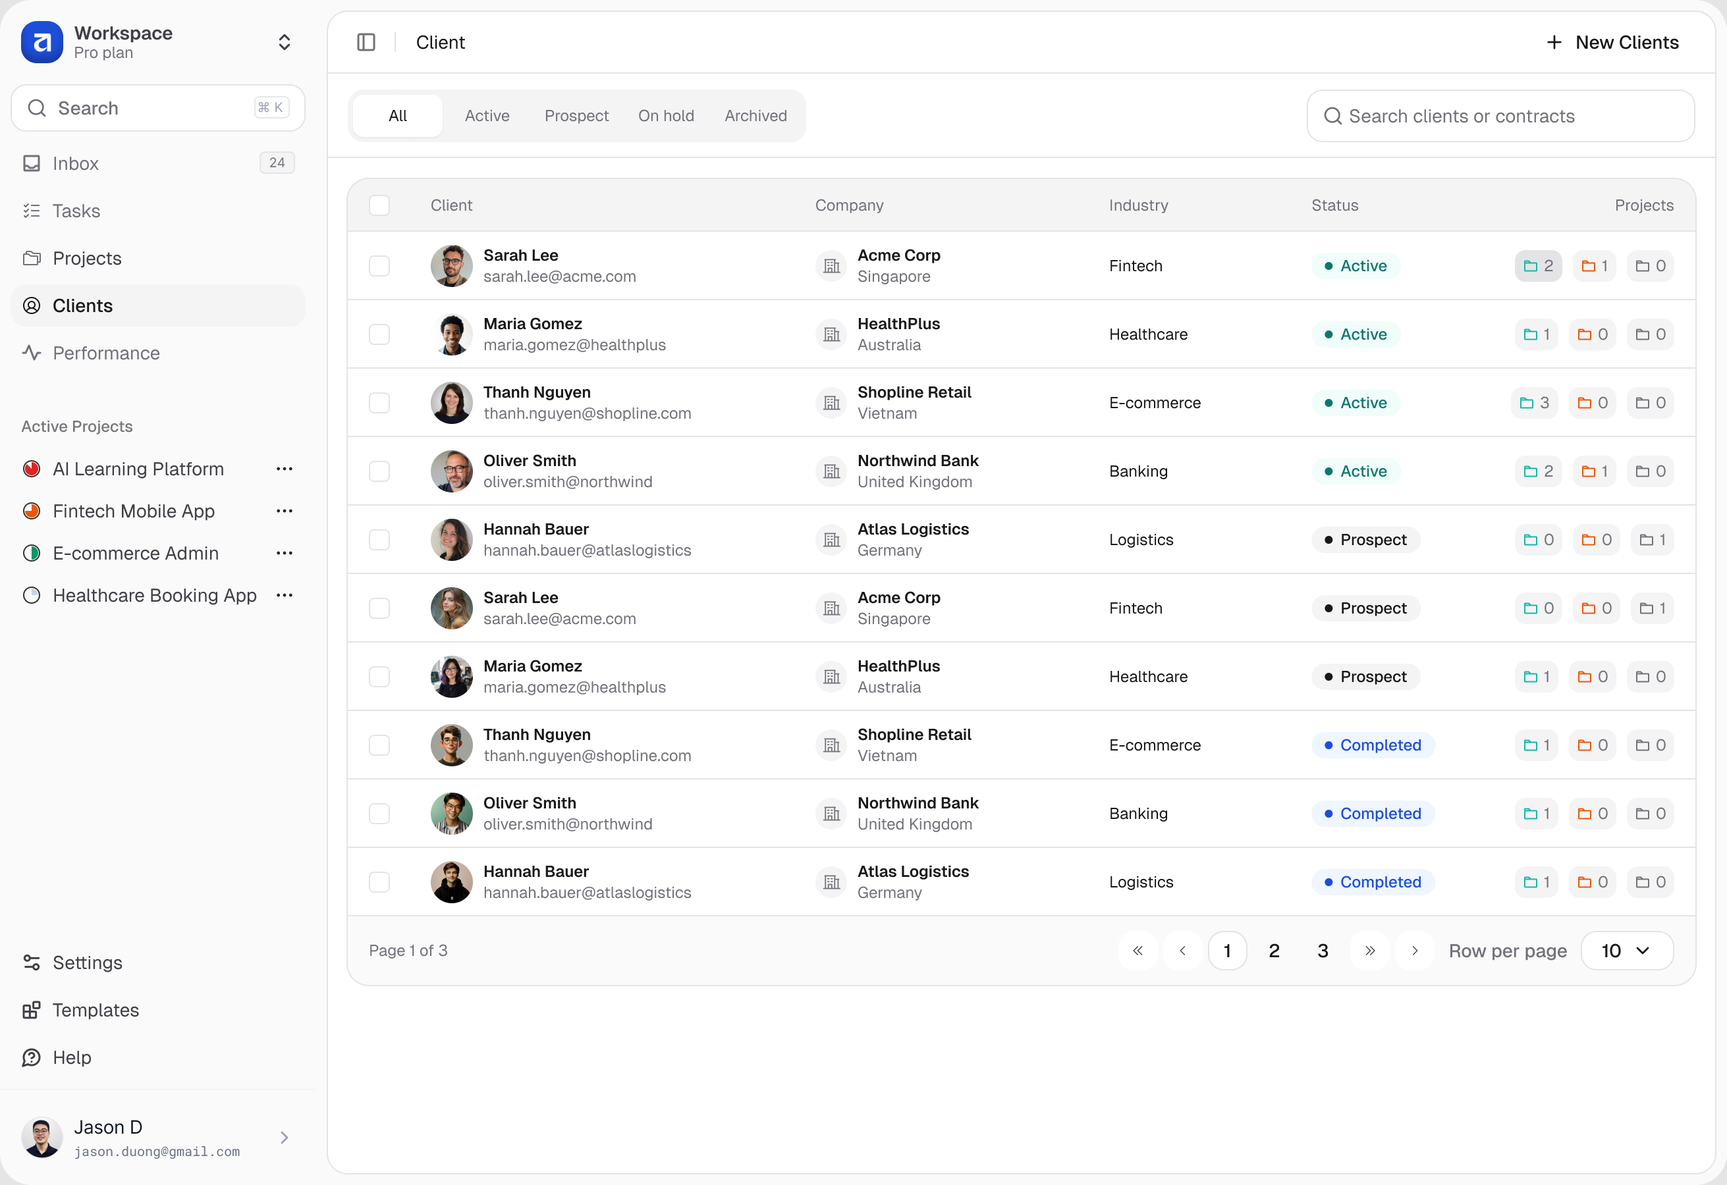This screenshot has width=1727, height=1185.
Task: Click Thanh Nguyen's avatar in Completed row
Action: click(452, 745)
